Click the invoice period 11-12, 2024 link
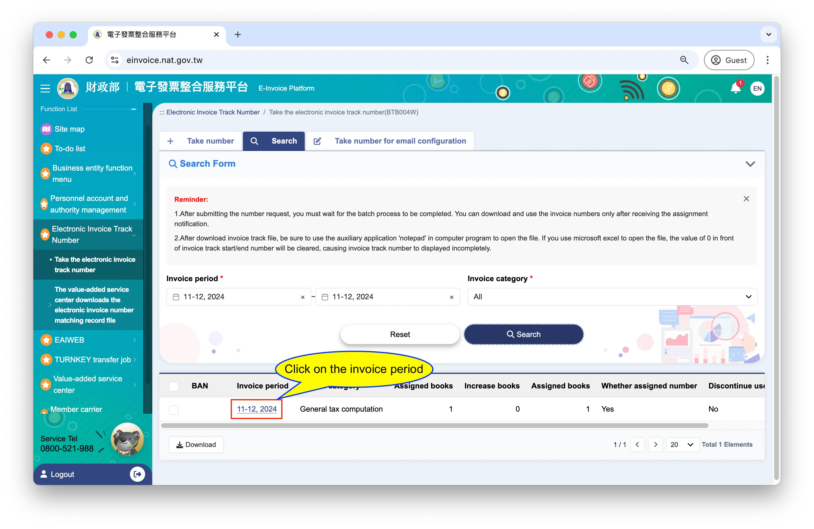This screenshot has height=529, width=814. coord(256,409)
